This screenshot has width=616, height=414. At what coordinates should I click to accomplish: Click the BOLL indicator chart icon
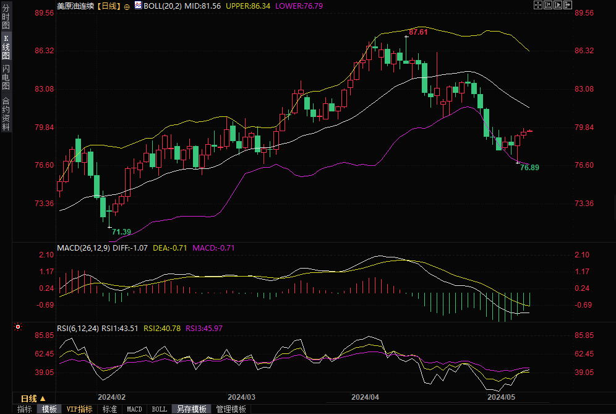coord(138,6)
